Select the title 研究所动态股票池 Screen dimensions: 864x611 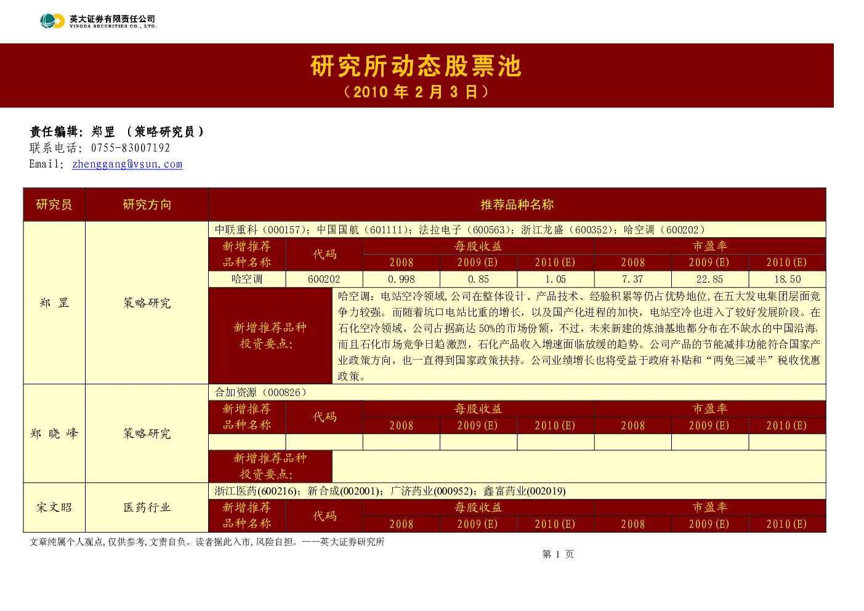416,66
